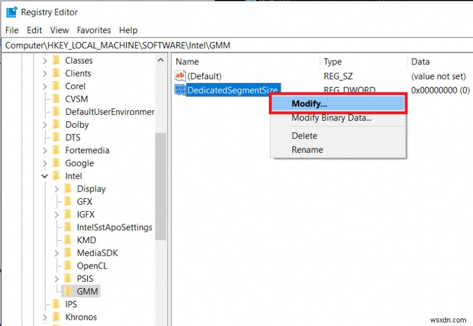Expand the Display subkey
The width and height of the screenshot is (473, 326).
(57, 189)
